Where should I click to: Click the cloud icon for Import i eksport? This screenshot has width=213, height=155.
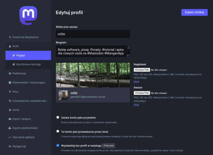pyautogui.click(x=10, y=119)
